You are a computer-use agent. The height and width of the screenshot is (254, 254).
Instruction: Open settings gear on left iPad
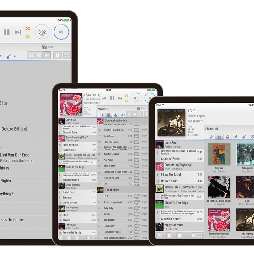(x=57, y=55)
